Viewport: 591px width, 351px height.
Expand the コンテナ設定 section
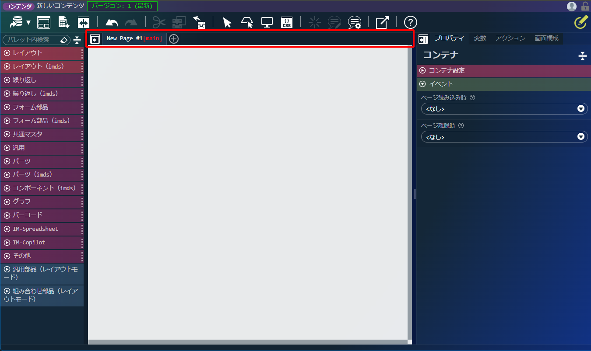pos(447,70)
